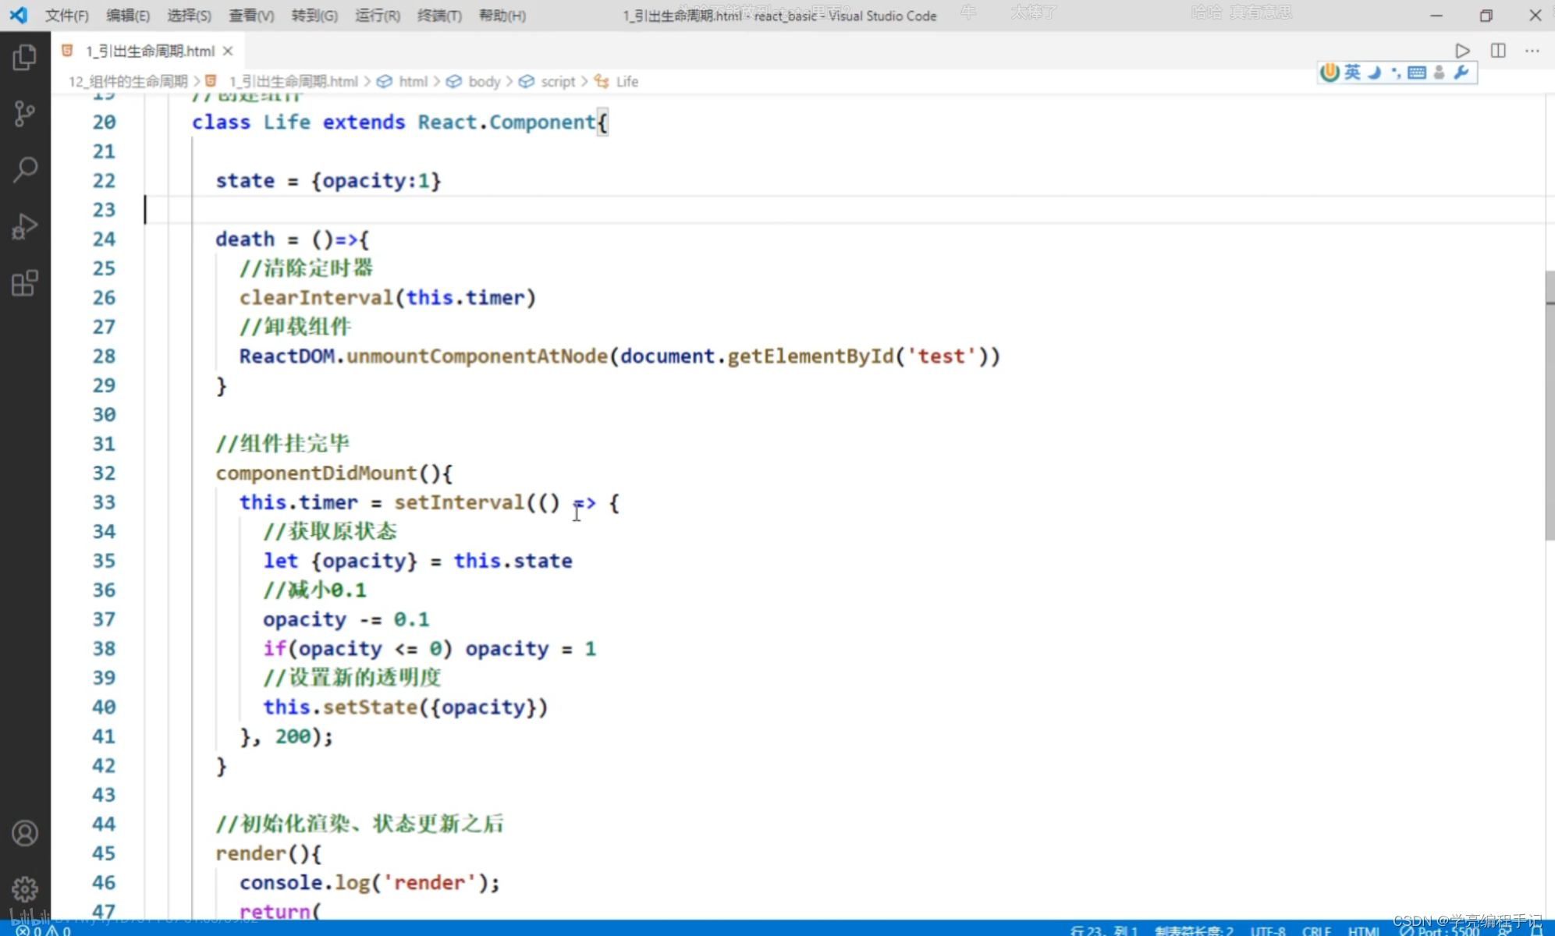Click on 'setInterval' in line 33
The width and height of the screenshot is (1555, 936).
click(459, 502)
